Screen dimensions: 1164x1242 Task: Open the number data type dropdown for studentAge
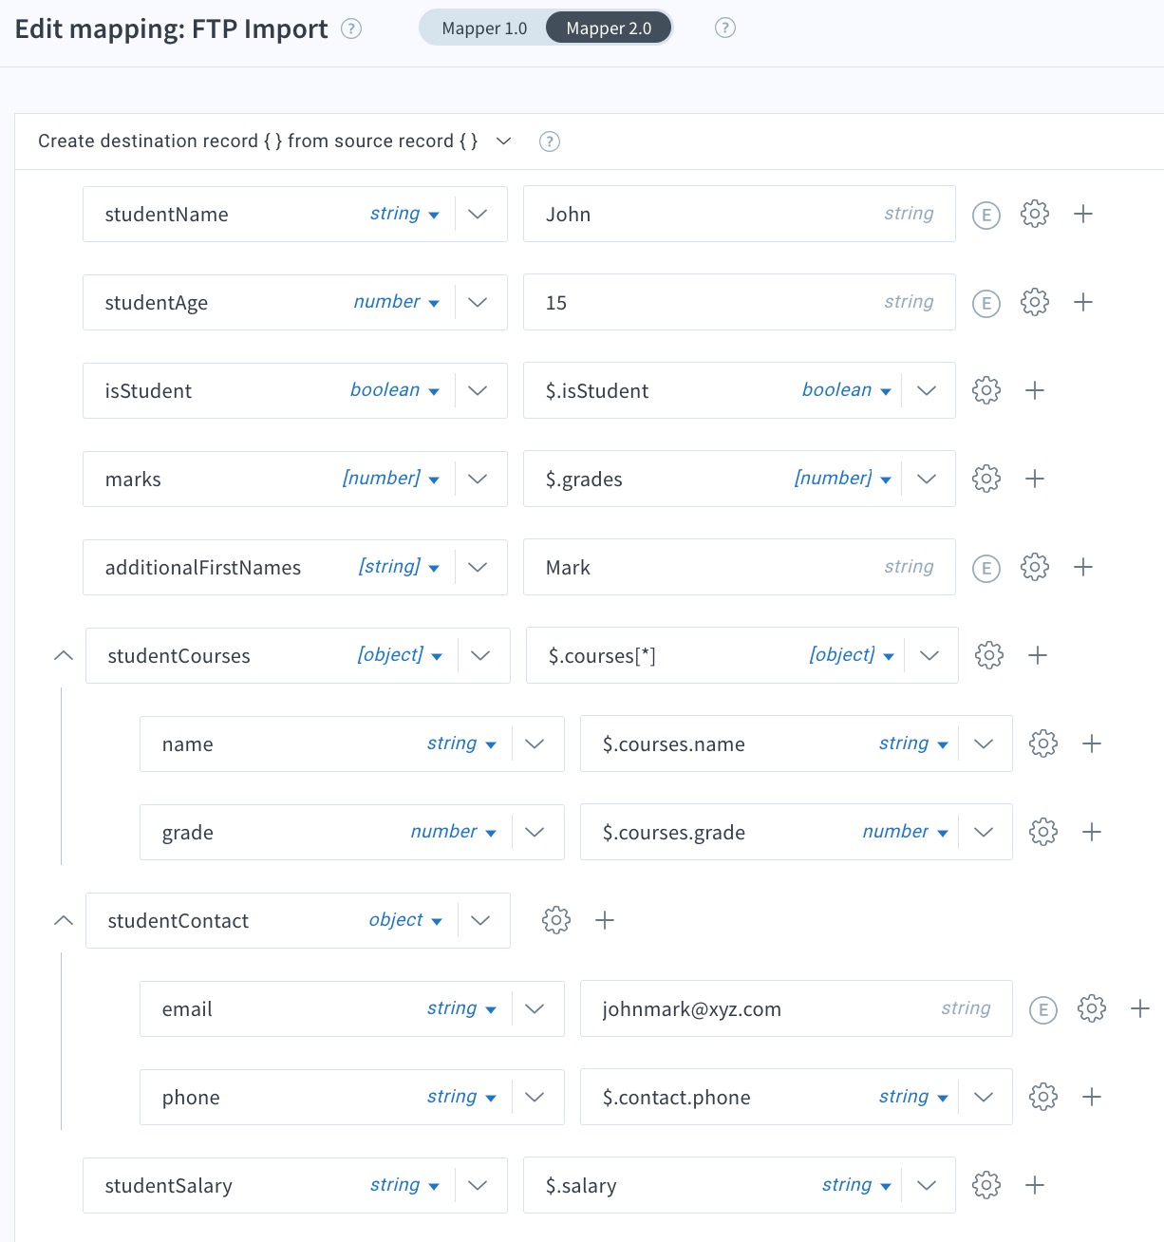click(396, 302)
